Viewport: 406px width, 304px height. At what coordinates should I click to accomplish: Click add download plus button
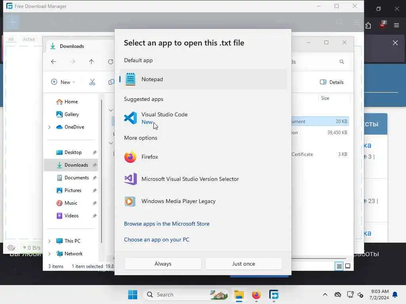(x=12, y=22)
